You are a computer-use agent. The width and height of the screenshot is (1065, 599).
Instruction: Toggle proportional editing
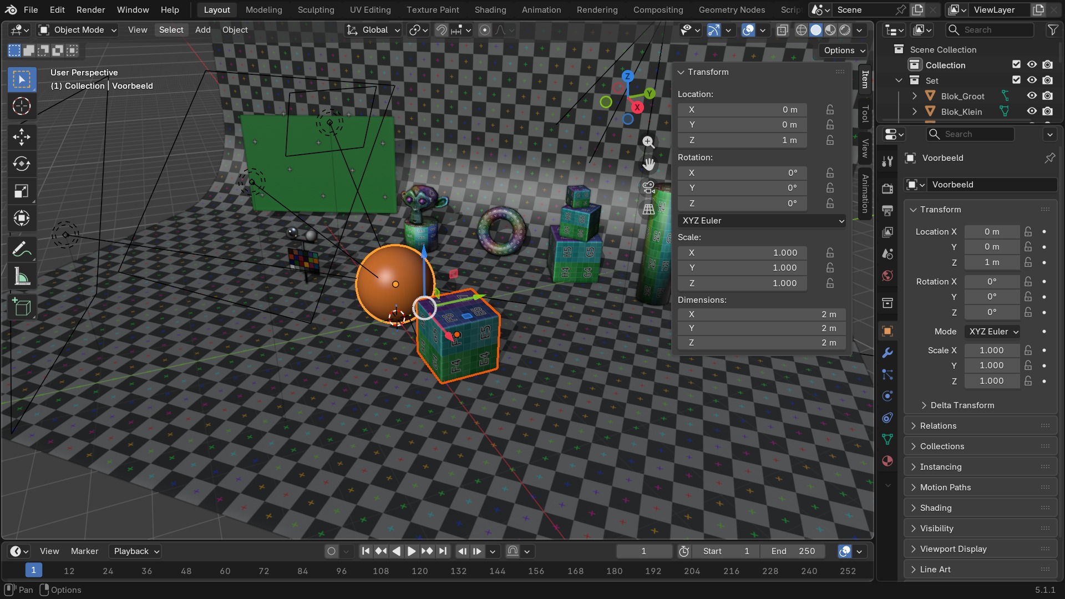pyautogui.click(x=484, y=30)
